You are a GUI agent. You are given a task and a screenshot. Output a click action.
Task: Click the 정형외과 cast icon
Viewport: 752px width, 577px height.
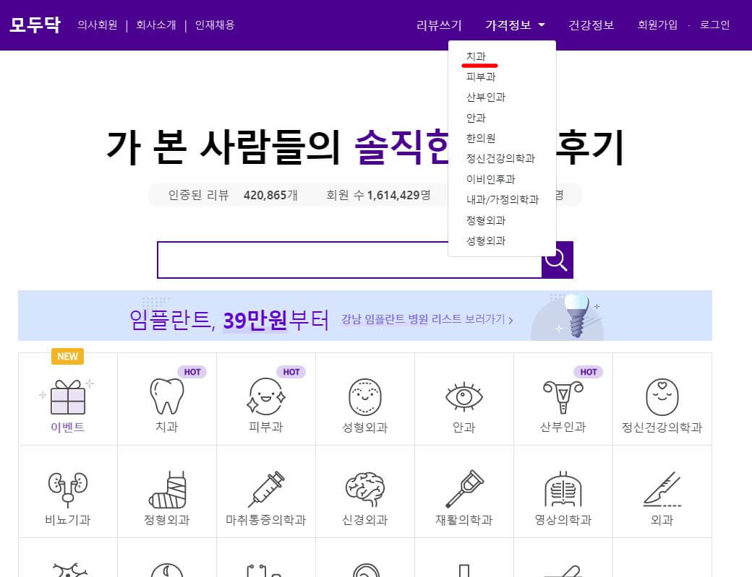(167, 488)
